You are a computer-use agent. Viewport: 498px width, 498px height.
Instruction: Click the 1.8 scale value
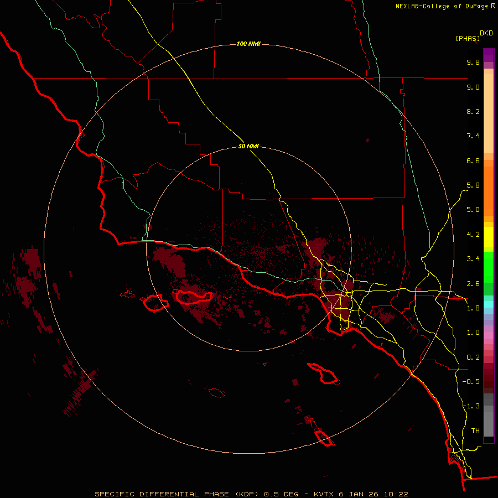coord(473,308)
